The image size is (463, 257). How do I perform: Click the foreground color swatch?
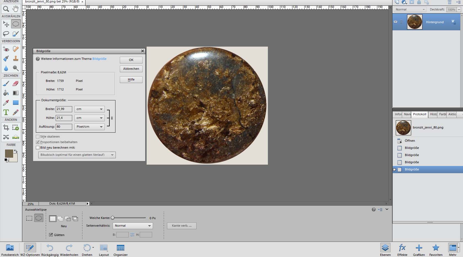coord(9,154)
